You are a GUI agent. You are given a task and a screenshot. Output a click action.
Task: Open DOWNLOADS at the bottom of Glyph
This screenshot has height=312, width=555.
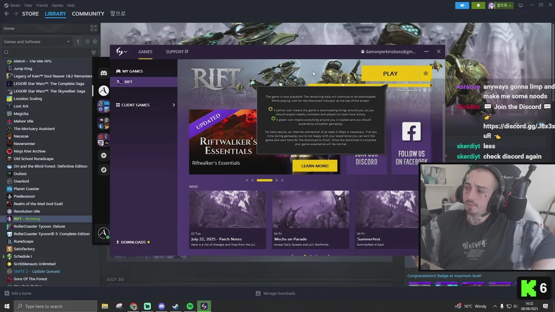[133, 242]
